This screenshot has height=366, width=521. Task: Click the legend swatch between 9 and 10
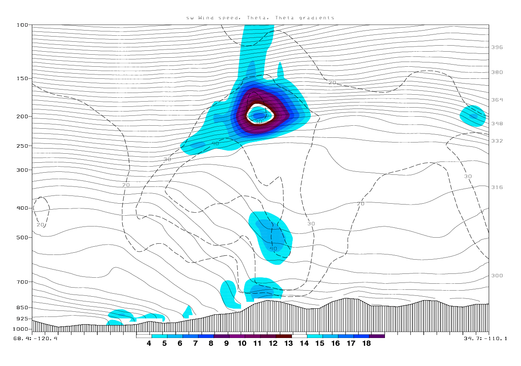click(x=237, y=336)
